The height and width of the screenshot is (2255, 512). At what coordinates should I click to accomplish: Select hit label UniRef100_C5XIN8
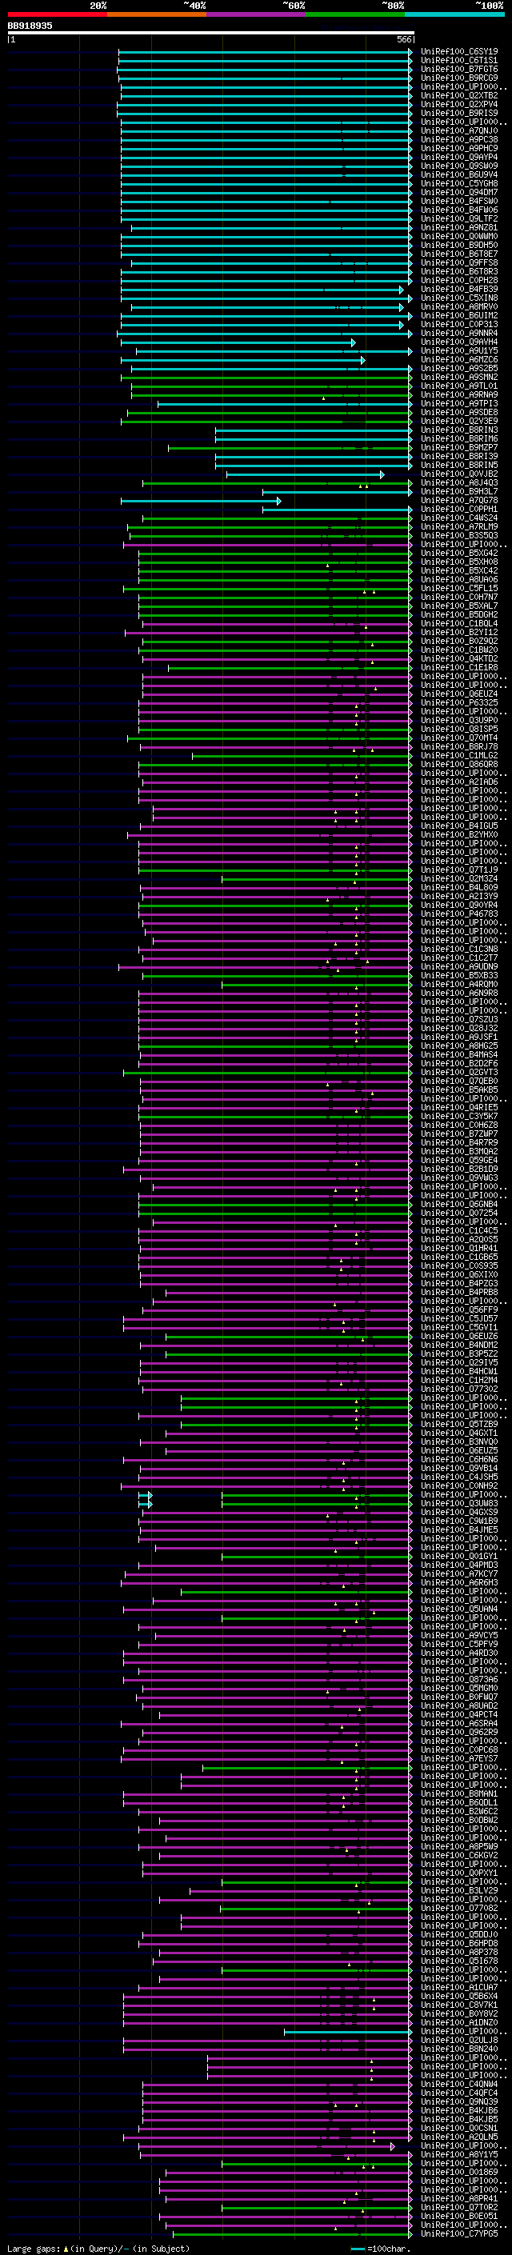coord(459,298)
